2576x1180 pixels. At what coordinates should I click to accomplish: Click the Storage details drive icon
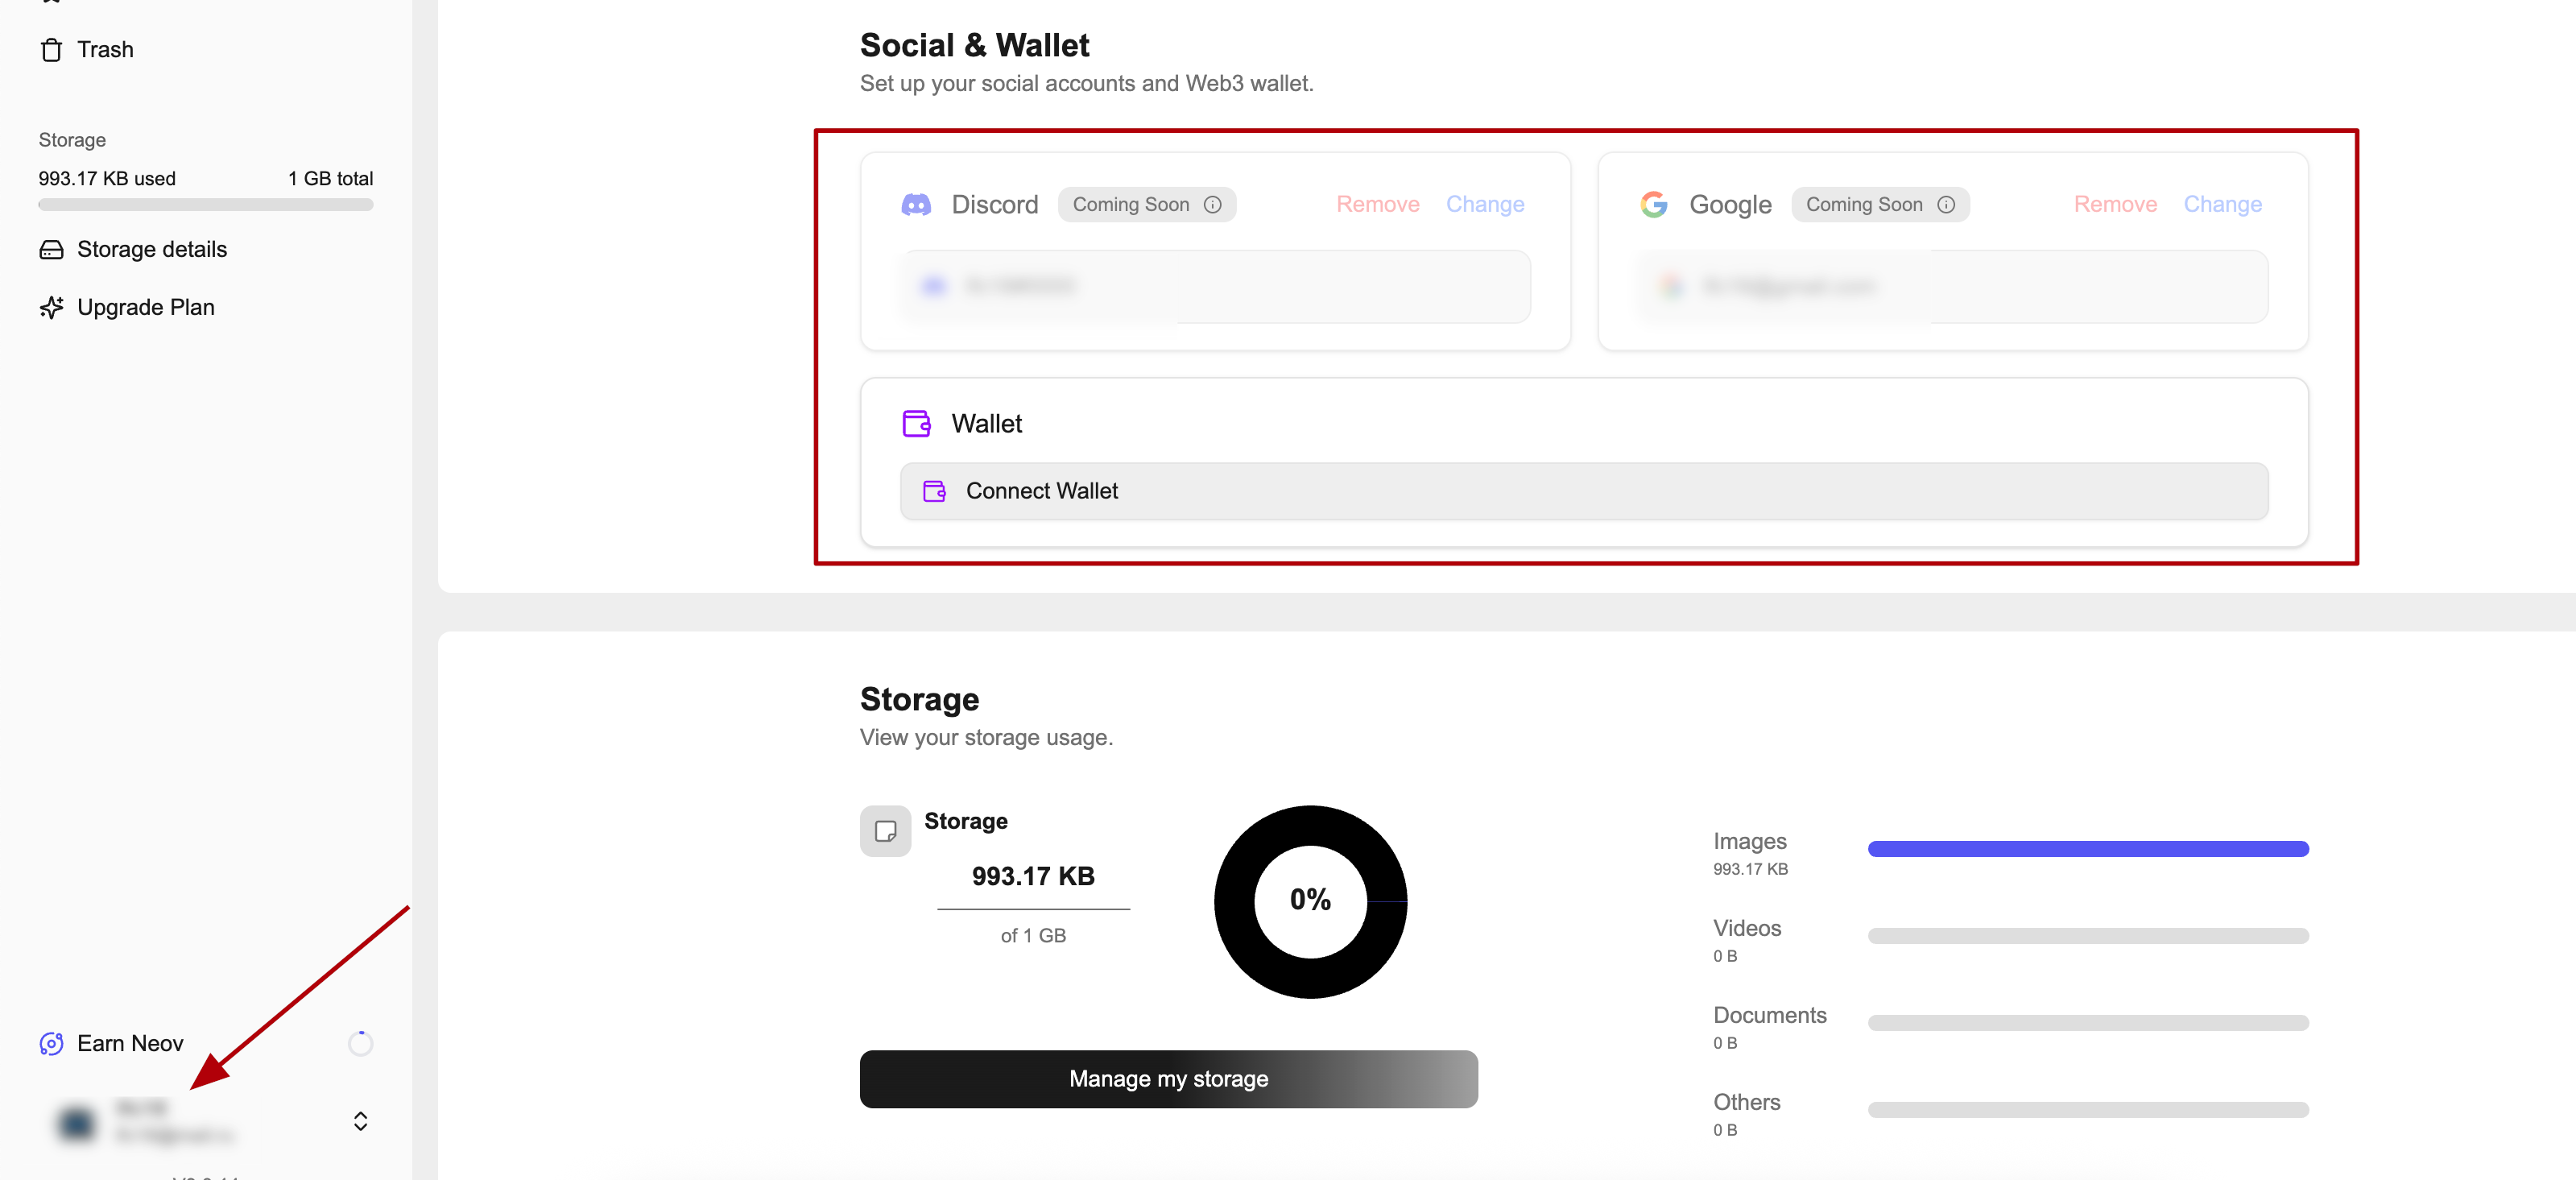point(51,249)
